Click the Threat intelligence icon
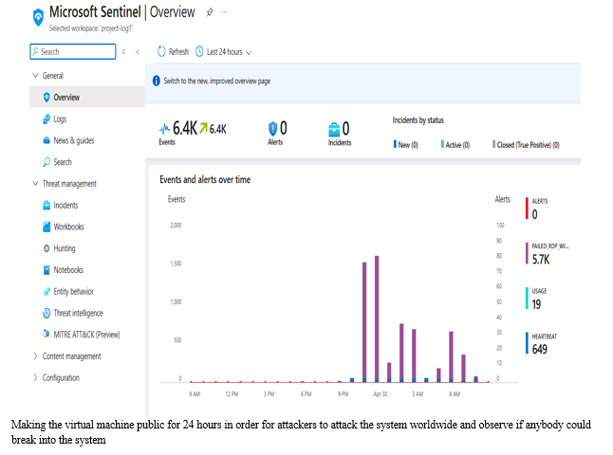The image size is (613, 455). point(46,313)
